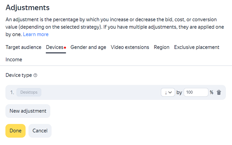Add a New adjustment
The image size is (232, 145).
click(x=28, y=111)
